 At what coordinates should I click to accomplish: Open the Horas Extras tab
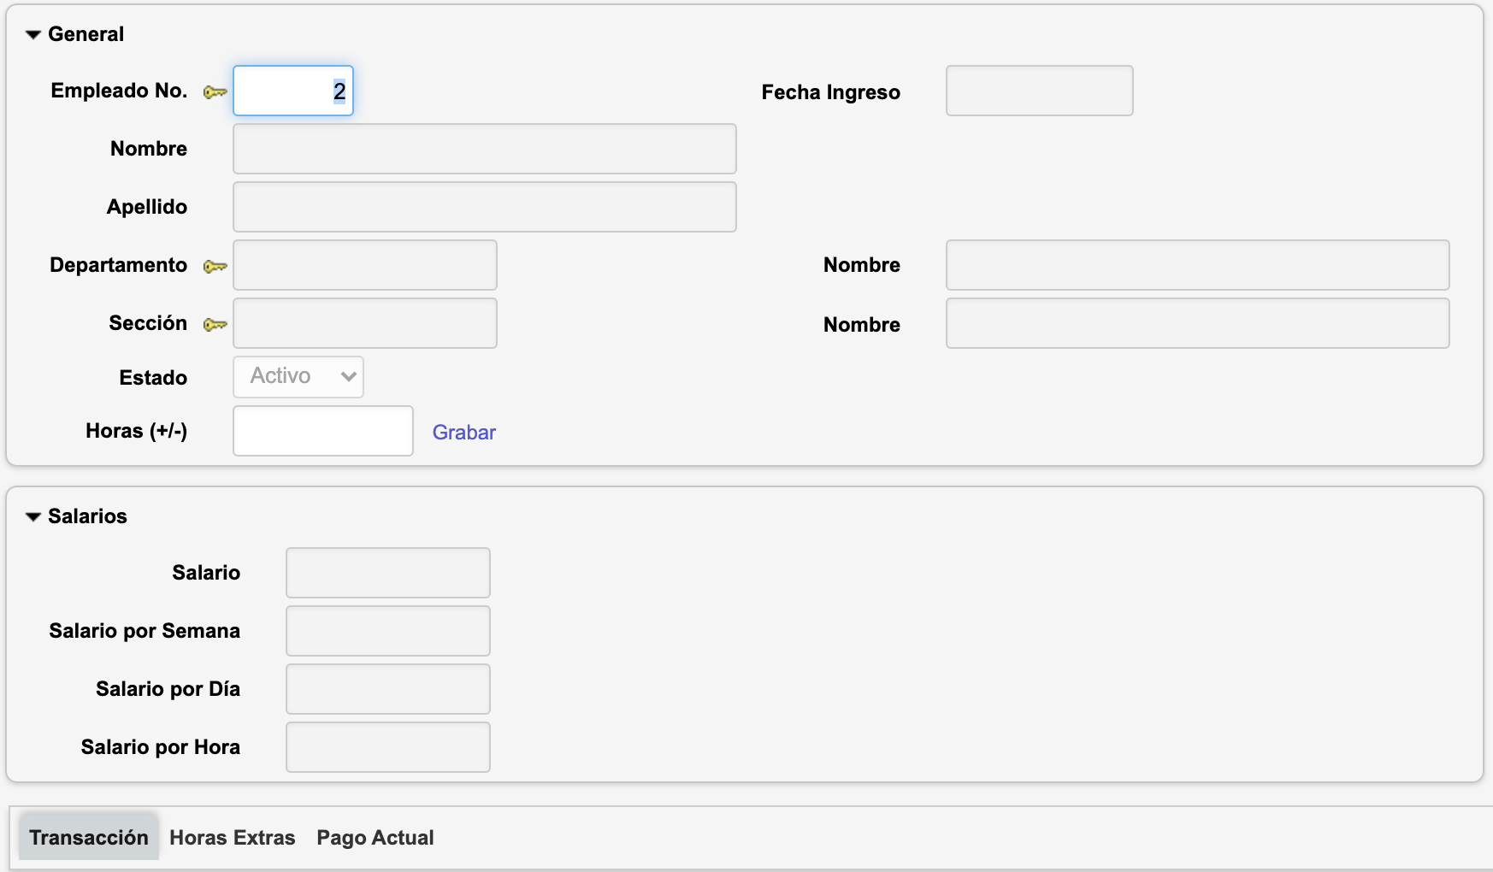(232, 838)
